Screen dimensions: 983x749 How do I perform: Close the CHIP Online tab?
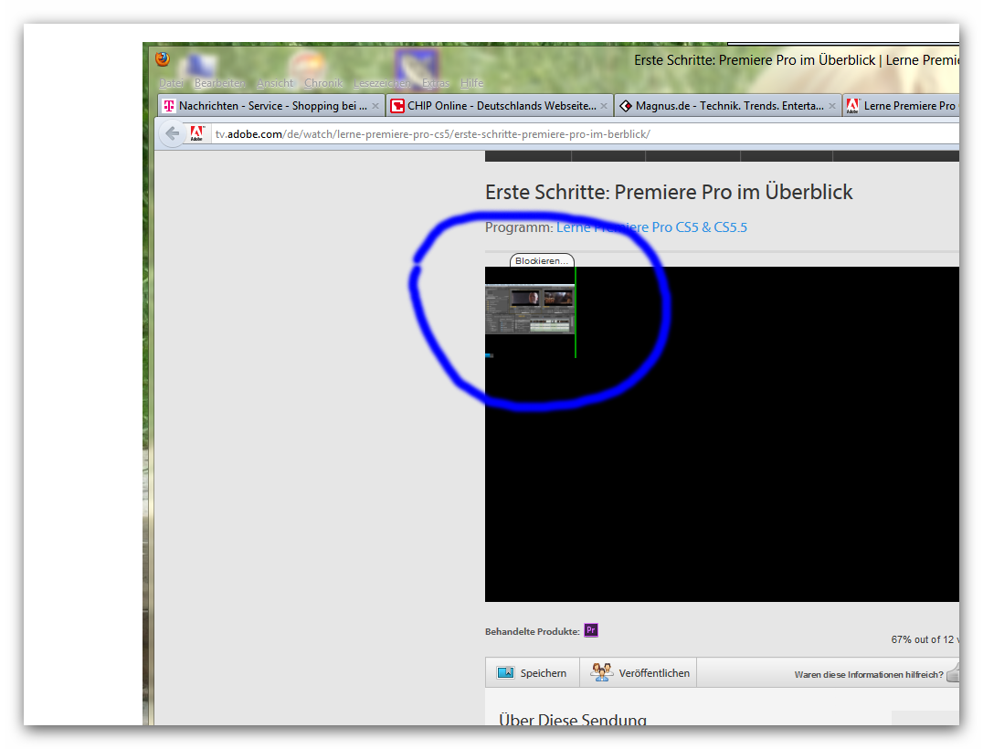pos(603,106)
